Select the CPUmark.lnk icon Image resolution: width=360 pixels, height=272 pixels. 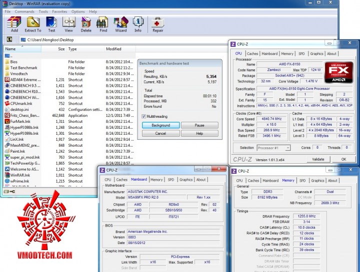pyautogui.click(x=7, y=104)
